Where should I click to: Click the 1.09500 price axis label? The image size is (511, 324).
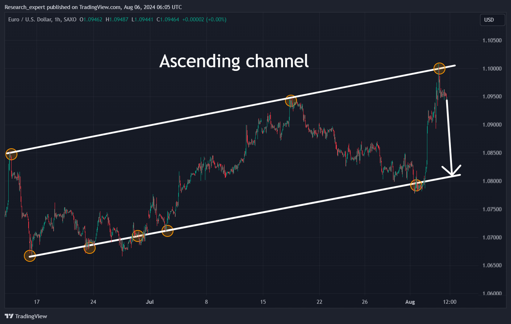492,97
